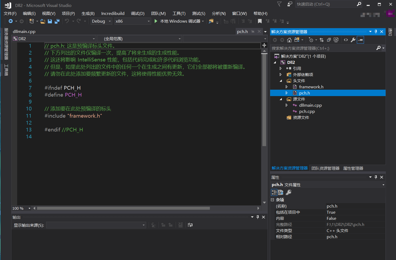396x260 pixels.
Task: Toggle categorized view in the Properties panel
Action: click(274, 192)
